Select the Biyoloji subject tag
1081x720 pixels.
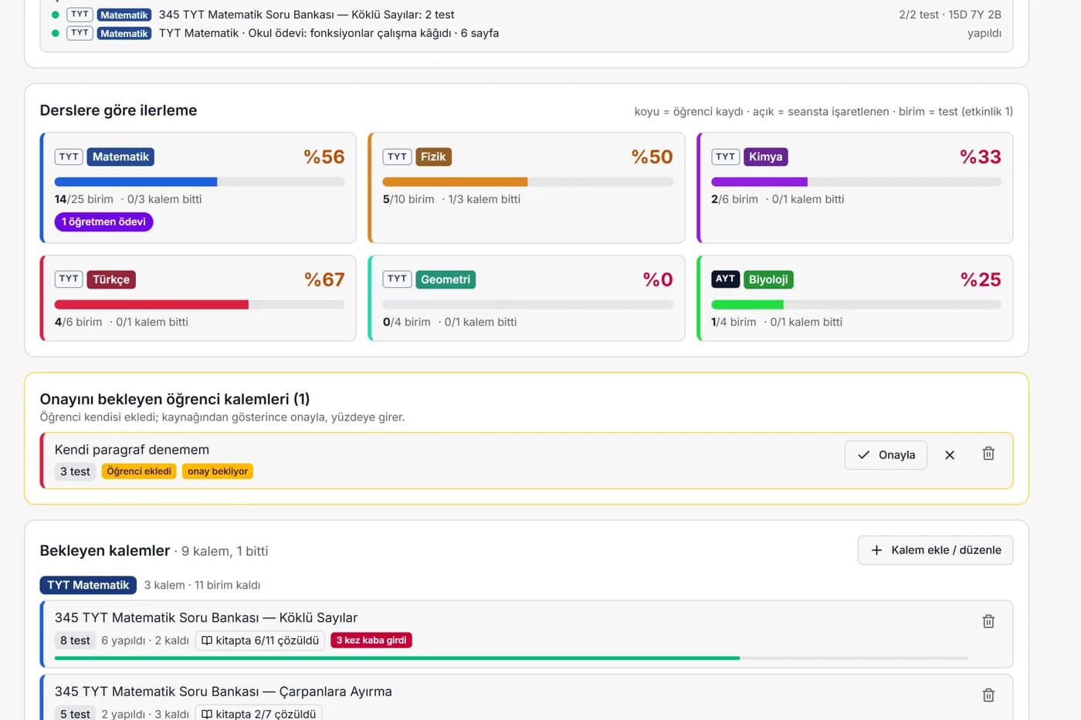(768, 279)
